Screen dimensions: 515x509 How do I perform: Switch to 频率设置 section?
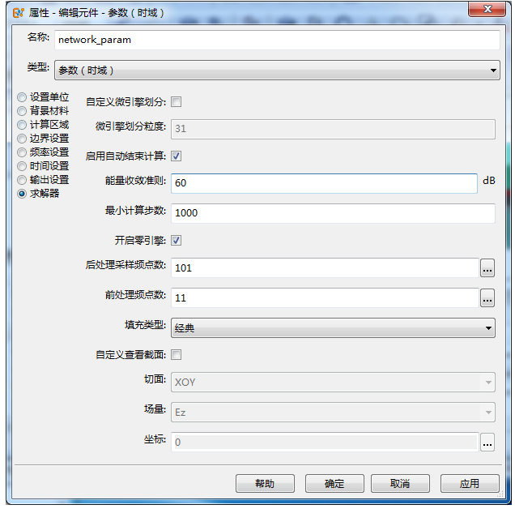point(22,152)
